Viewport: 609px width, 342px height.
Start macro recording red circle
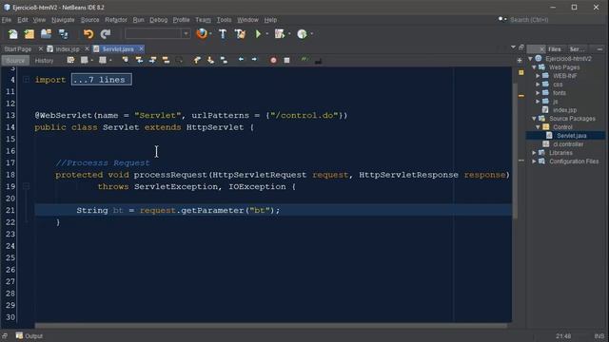tap(273, 61)
